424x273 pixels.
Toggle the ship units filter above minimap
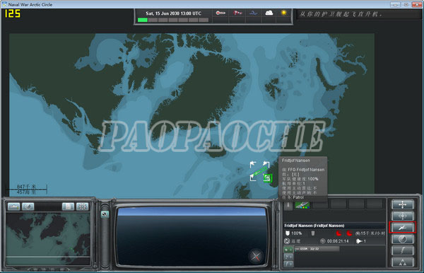13,207
